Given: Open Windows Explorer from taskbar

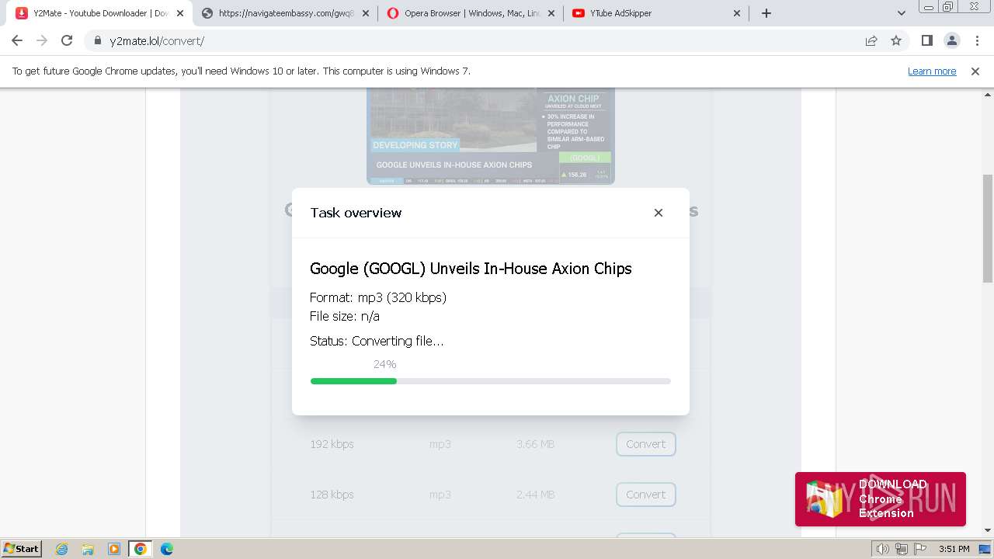Looking at the screenshot, I should coord(88,549).
